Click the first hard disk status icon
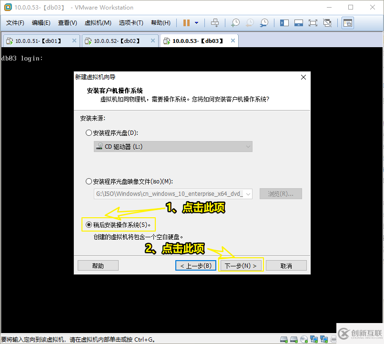 coord(284,339)
